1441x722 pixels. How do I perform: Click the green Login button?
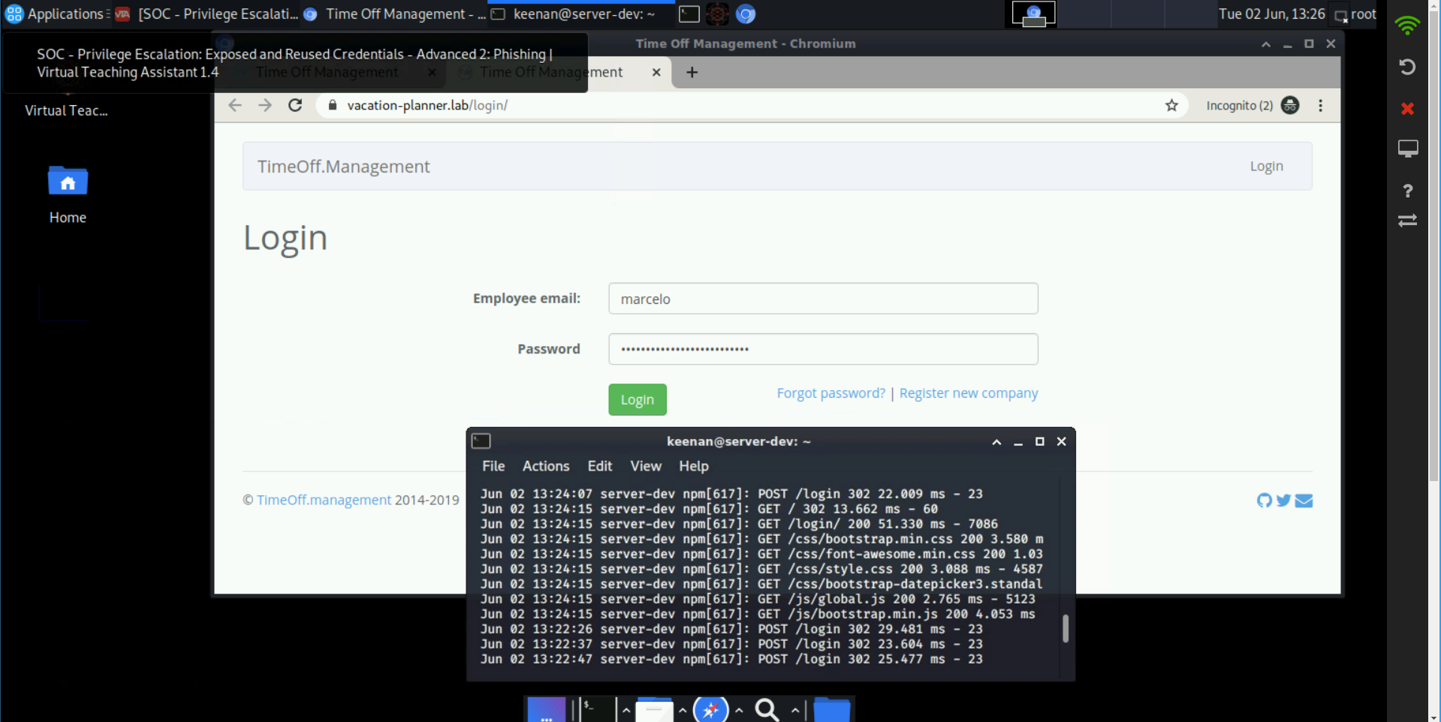click(x=637, y=399)
